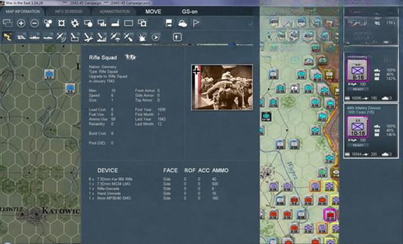Viewport: 403px width, 244px height.
Task: Click the rectangle with bar chart icon
Action: click(x=102, y=23)
